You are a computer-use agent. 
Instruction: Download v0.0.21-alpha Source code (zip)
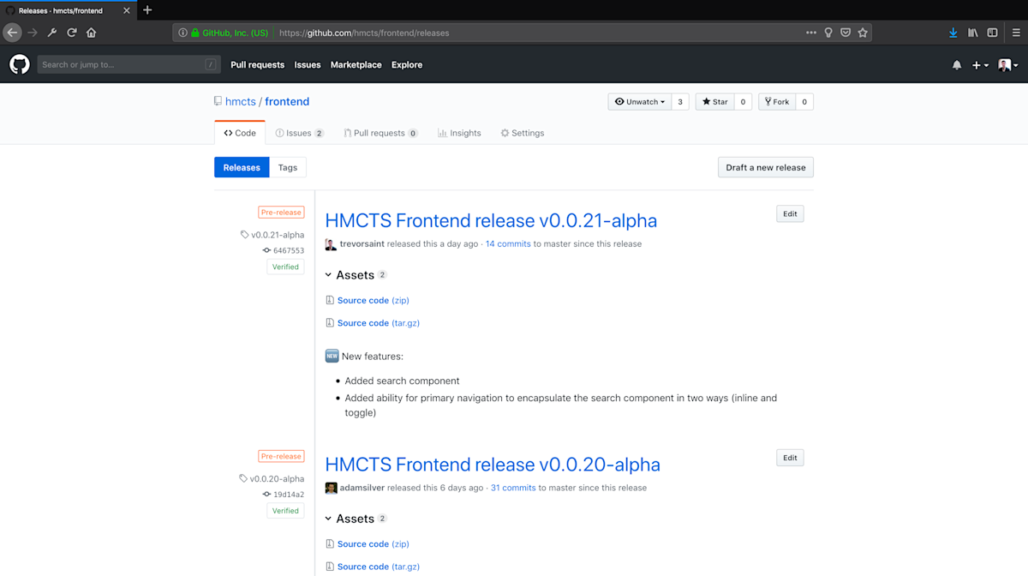coord(373,300)
